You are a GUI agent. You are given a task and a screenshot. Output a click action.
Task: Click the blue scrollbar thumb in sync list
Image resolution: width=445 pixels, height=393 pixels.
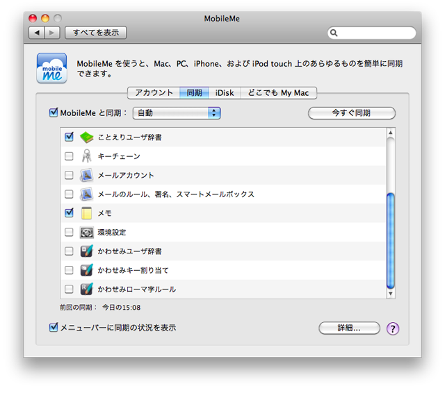[x=391, y=240]
